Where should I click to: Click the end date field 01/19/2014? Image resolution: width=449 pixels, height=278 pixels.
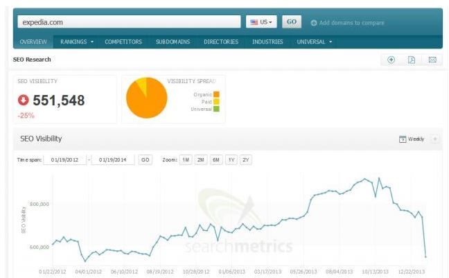tap(113, 160)
